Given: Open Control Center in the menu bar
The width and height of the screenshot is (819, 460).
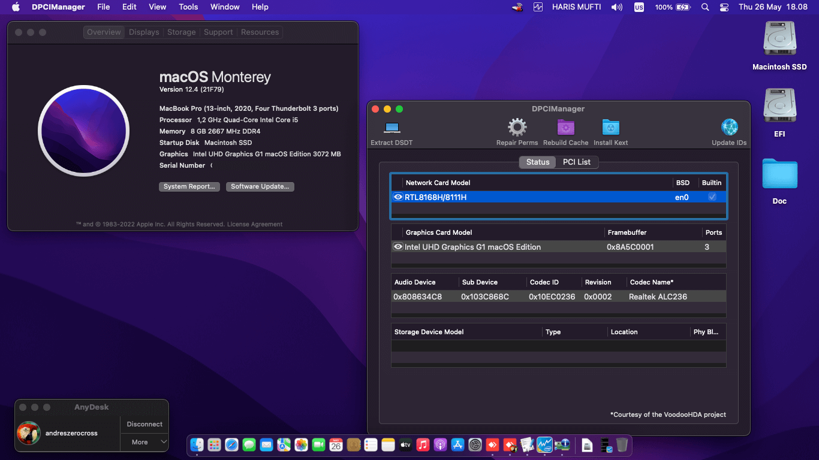Looking at the screenshot, I should 724,7.
